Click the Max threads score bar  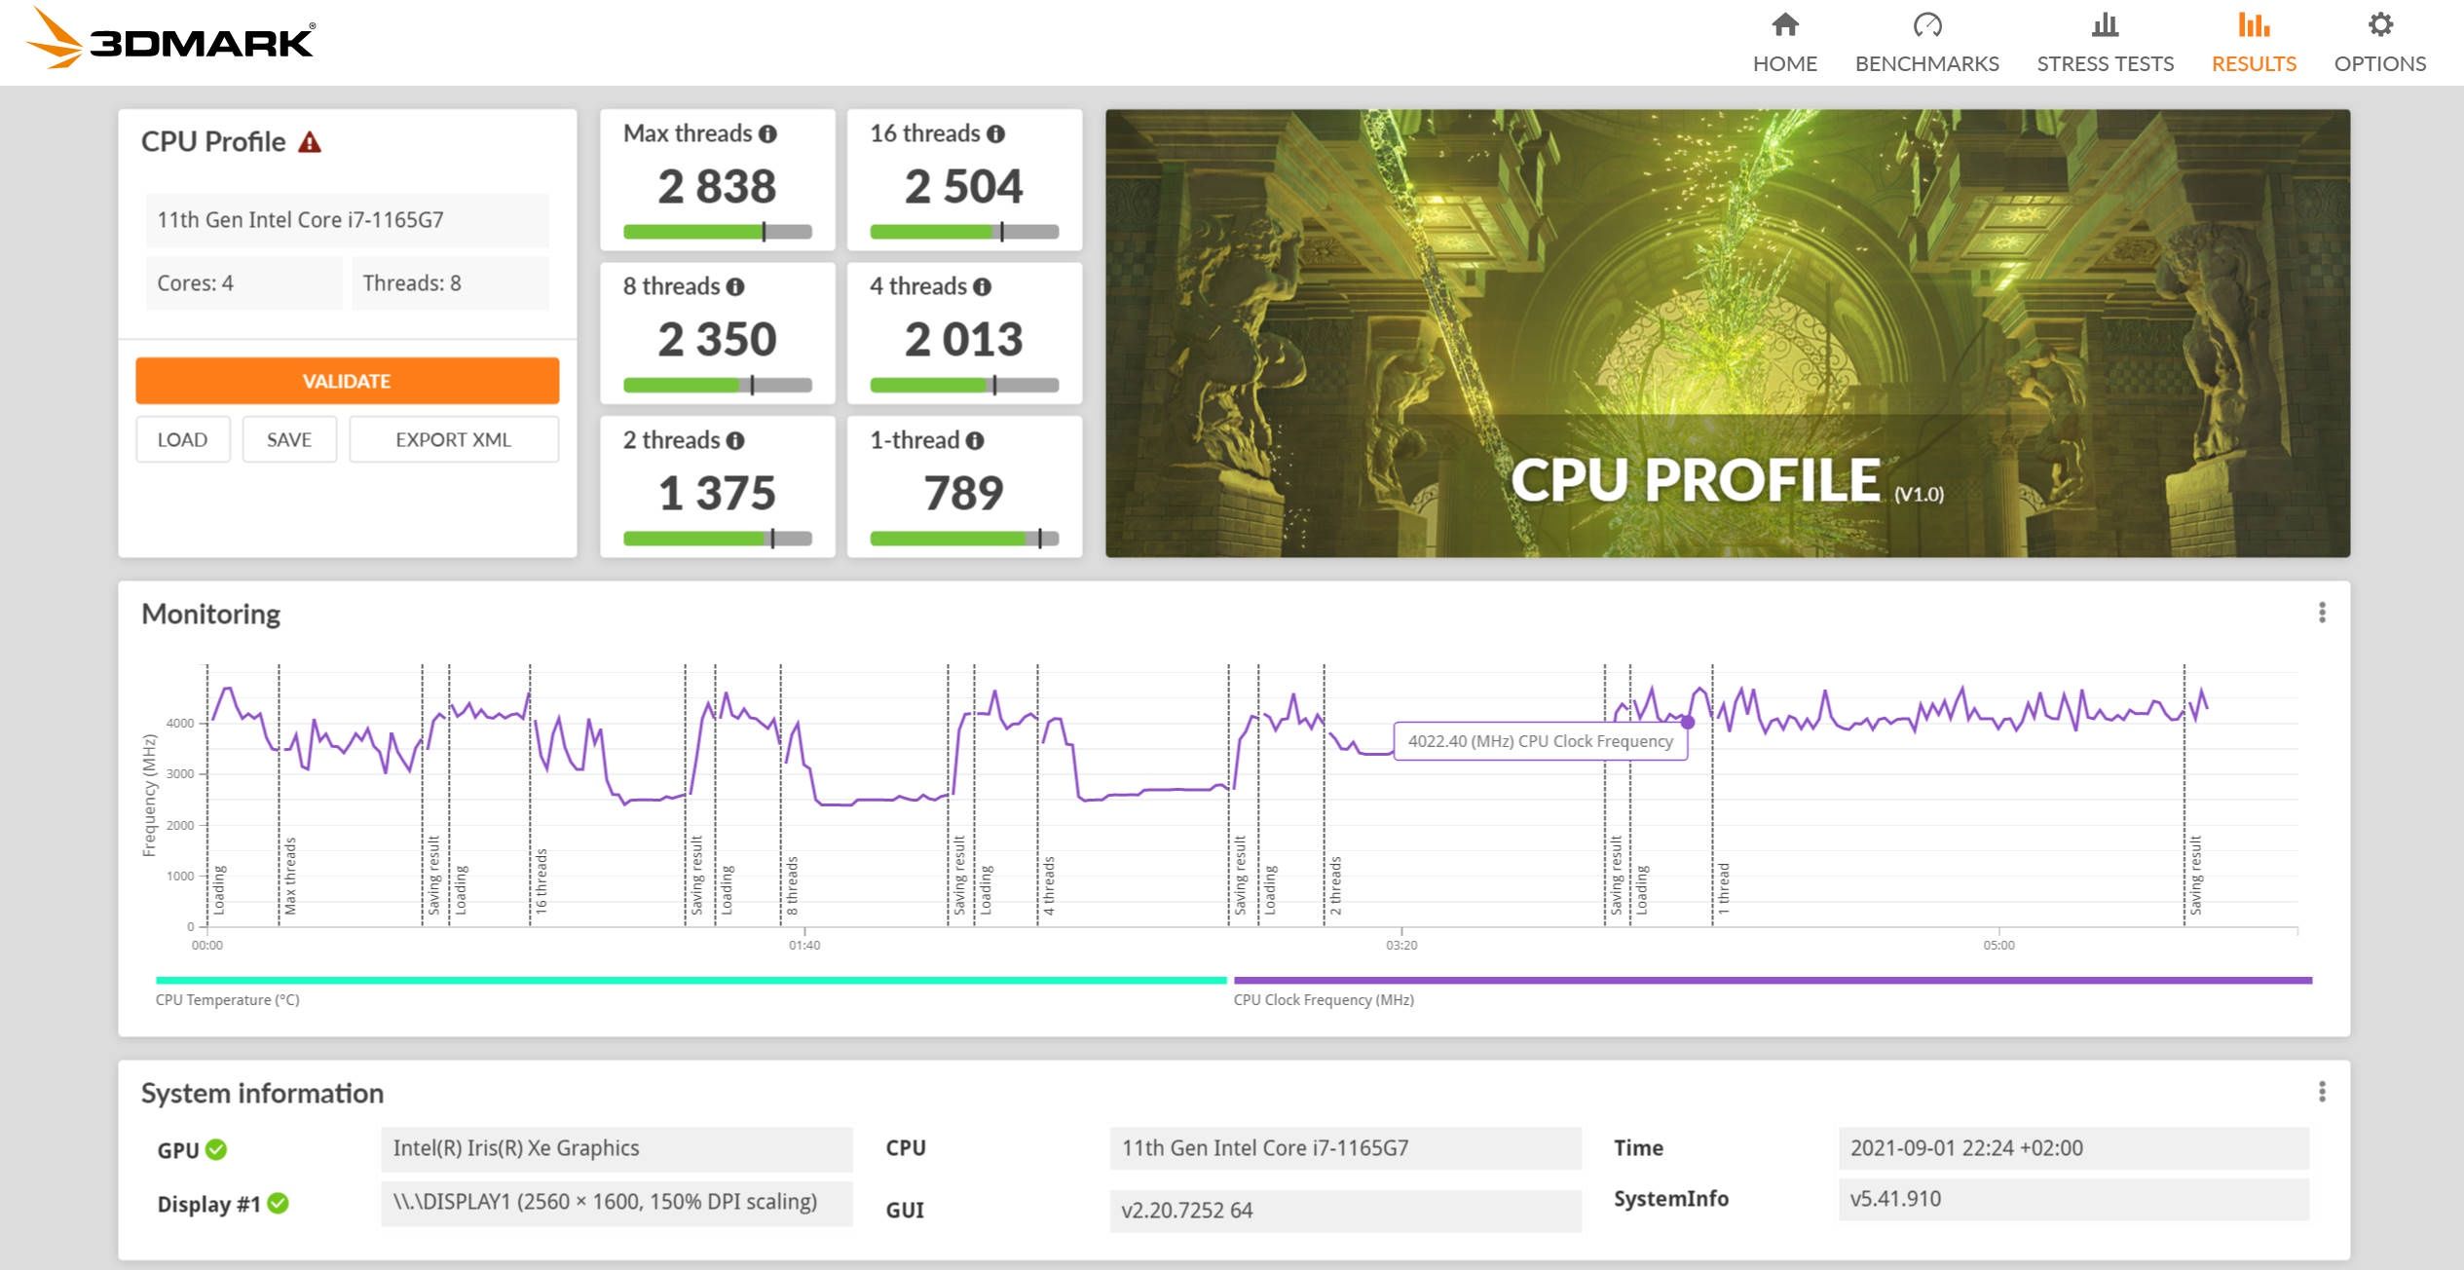pos(718,233)
